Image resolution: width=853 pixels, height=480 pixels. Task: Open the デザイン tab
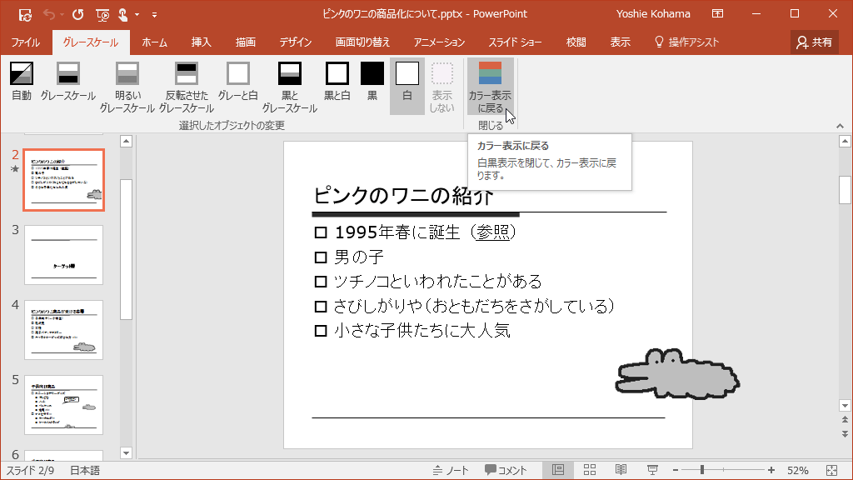click(x=295, y=42)
